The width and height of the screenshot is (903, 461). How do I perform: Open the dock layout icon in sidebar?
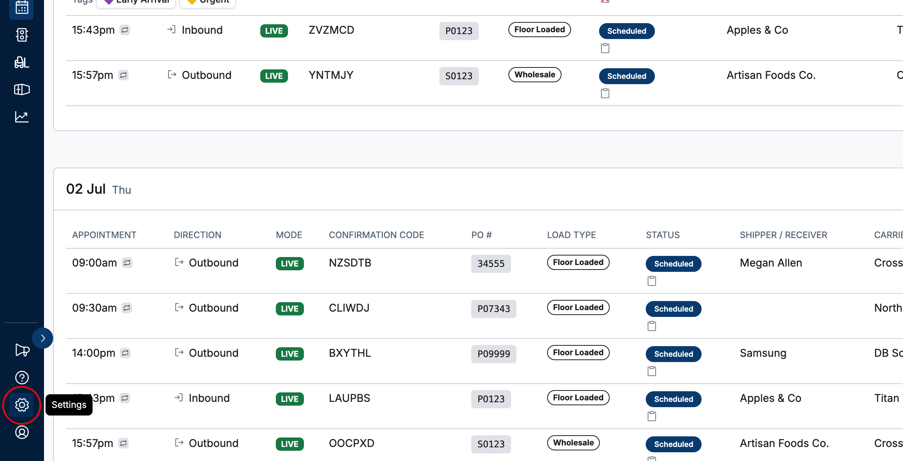22,89
